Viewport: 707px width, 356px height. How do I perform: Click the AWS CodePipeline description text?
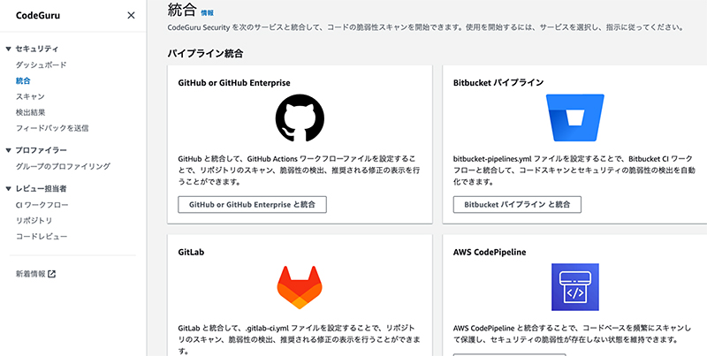coord(572,334)
